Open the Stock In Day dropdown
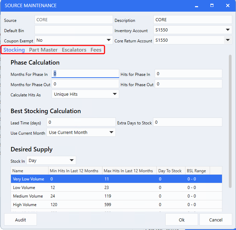Viewport: 236px width, 230px height. (x=51, y=160)
